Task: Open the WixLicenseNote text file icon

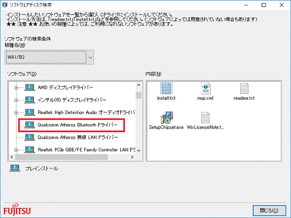Action: coord(205,117)
